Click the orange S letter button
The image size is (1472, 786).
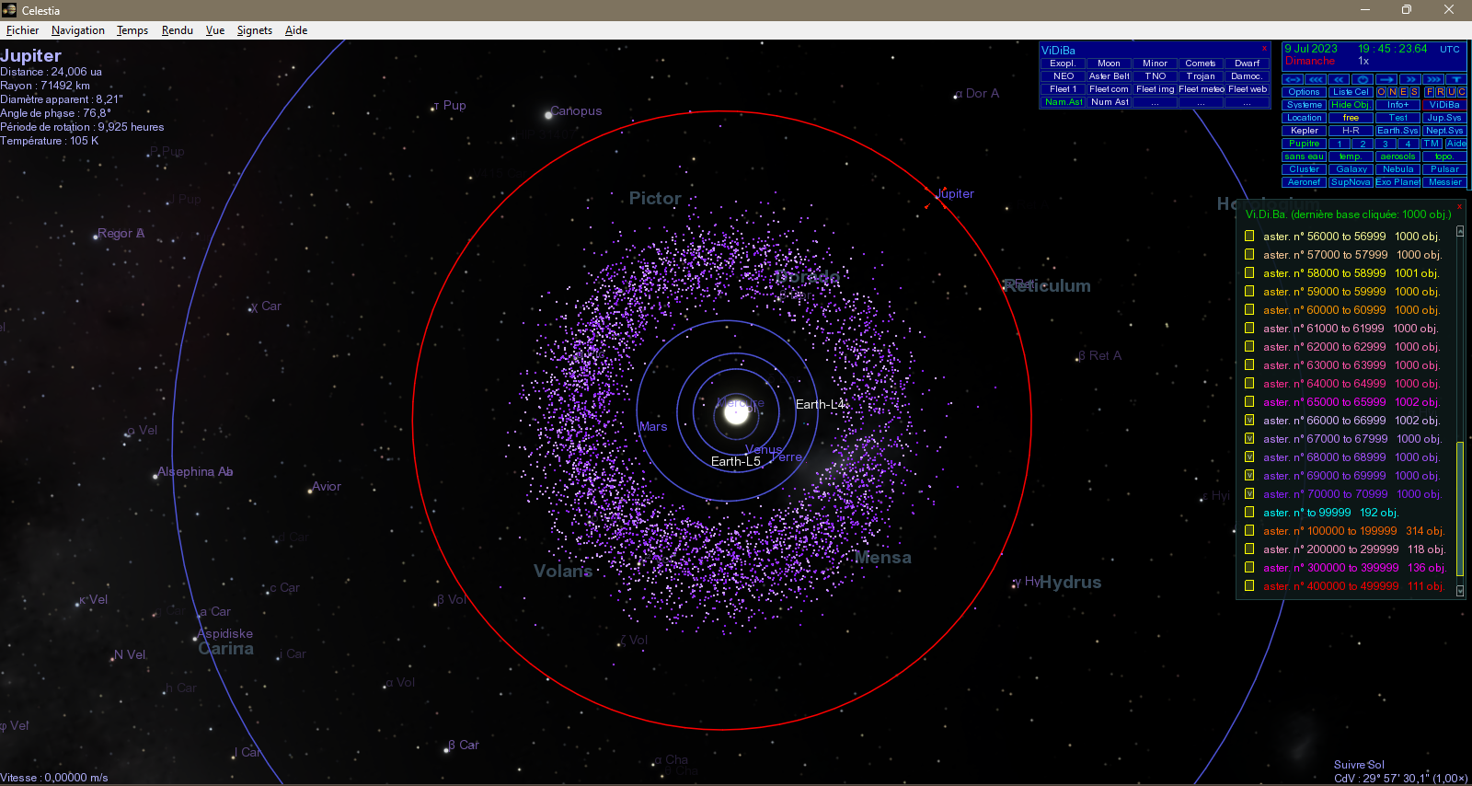pyautogui.click(x=1414, y=92)
